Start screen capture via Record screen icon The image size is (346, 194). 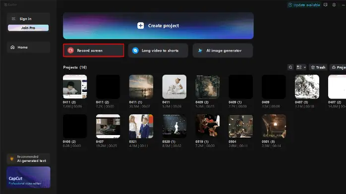pos(70,50)
